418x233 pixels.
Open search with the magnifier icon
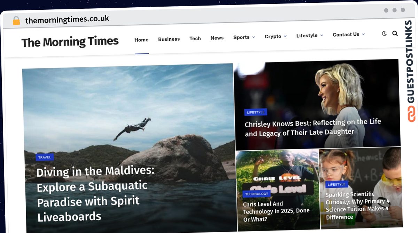[x=395, y=33]
